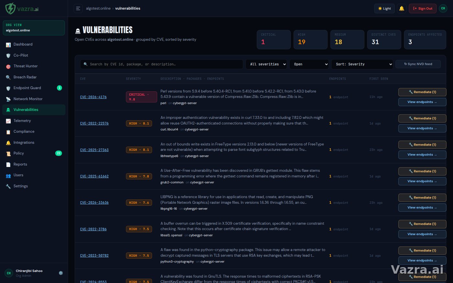View endpoints for CVE-2026-33636
Screen dimensions: 453x283
pyautogui.click(x=422, y=208)
